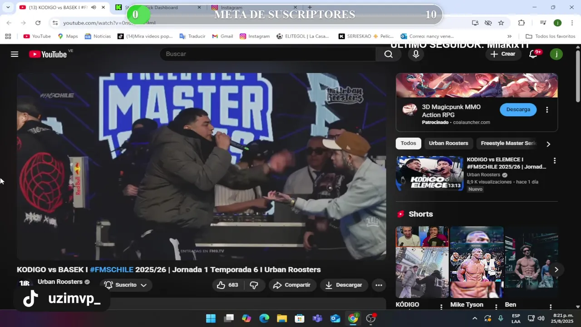Screen dimensions: 581x327
Task: Open the Mike Tyson short thumbnail
Action: click(477, 262)
